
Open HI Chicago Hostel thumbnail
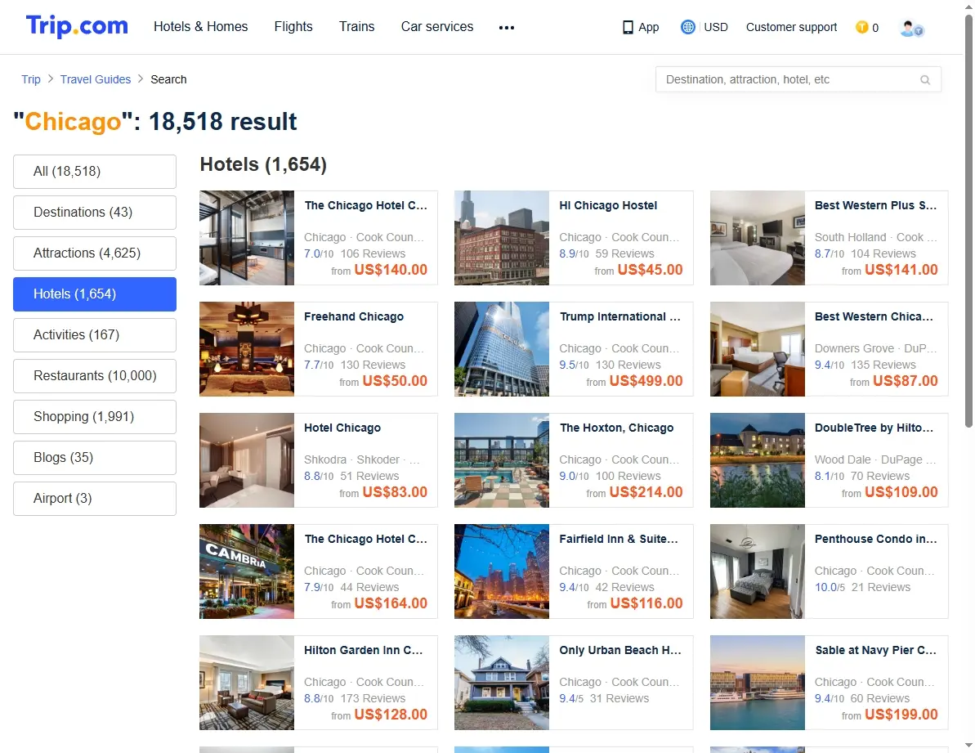(502, 238)
